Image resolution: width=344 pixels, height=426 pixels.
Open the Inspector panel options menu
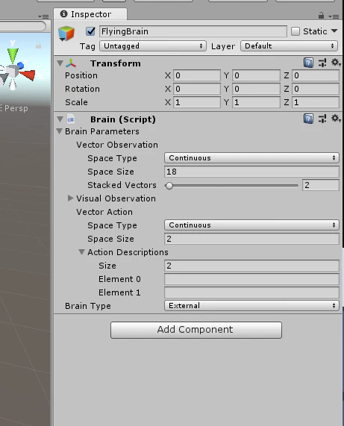(334, 16)
